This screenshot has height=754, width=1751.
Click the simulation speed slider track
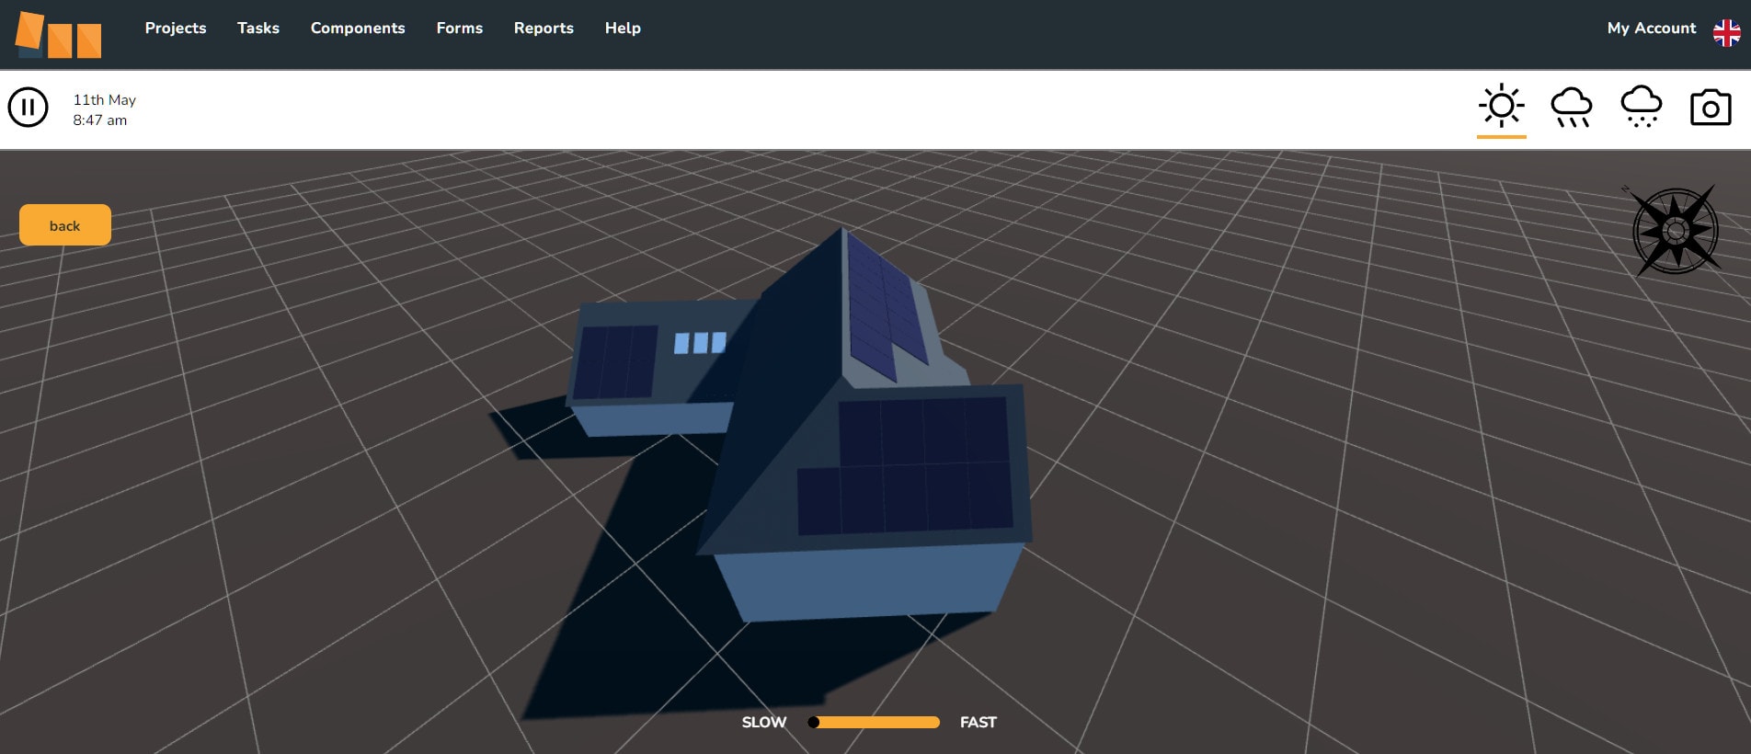(874, 723)
